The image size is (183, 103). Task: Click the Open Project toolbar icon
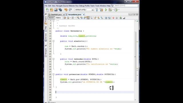point(56,10)
